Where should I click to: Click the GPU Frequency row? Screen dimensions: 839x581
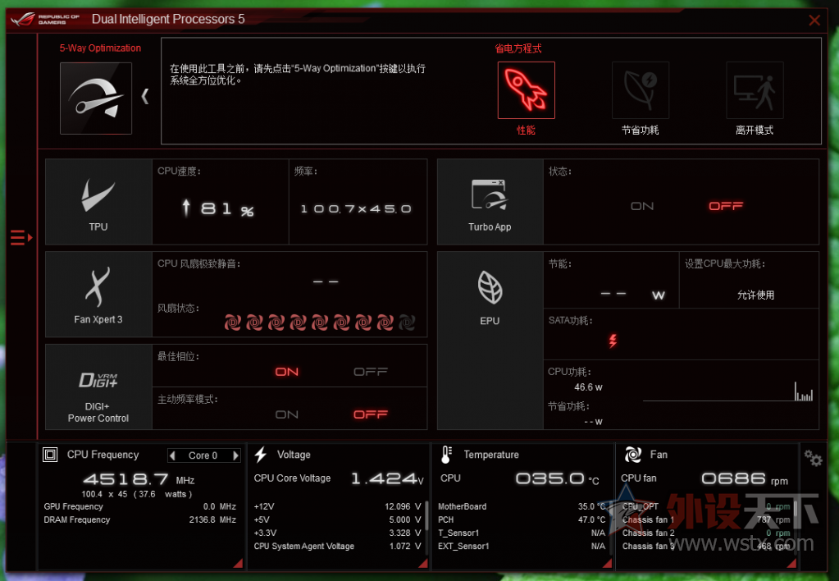(x=140, y=506)
